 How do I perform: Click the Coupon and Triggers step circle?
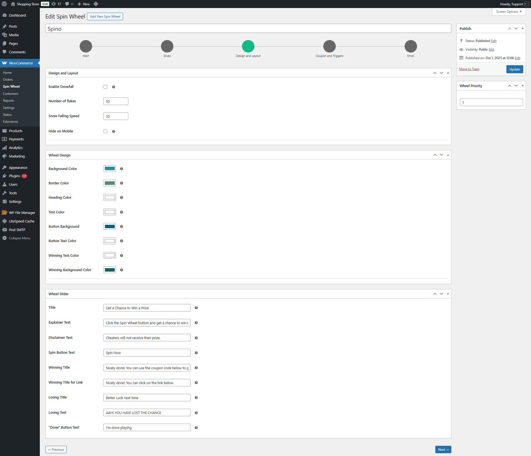[329, 46]
